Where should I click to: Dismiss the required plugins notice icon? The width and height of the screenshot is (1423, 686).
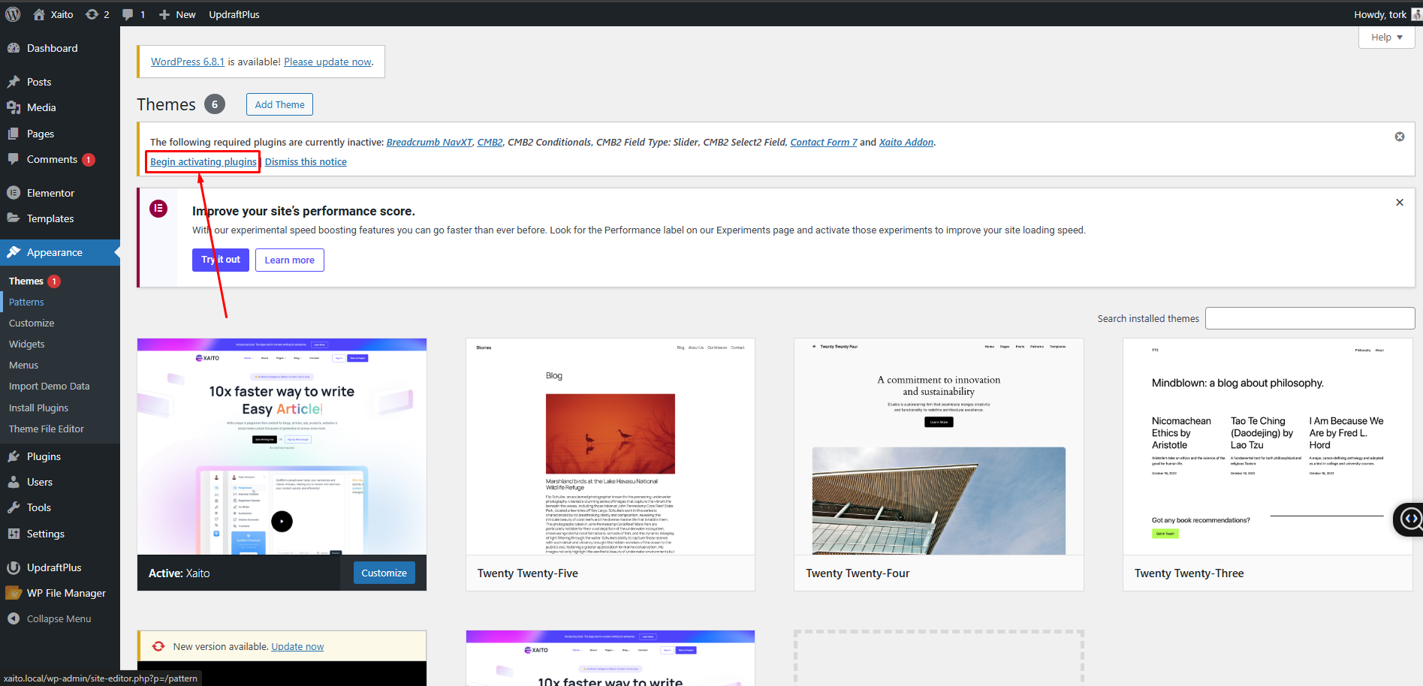pyautogui.click(x=1400, y=137)
